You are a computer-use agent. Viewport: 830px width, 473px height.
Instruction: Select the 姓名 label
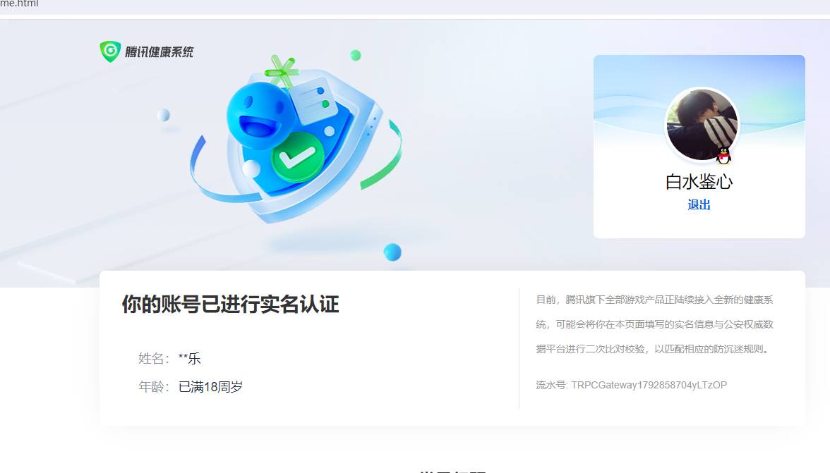tap(154, 358)
